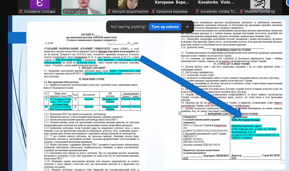Click muted mic icon beside Єлізавета Солодка

coord(21,12)
